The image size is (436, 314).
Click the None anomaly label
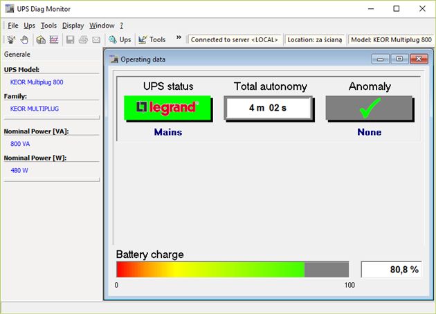370,132
